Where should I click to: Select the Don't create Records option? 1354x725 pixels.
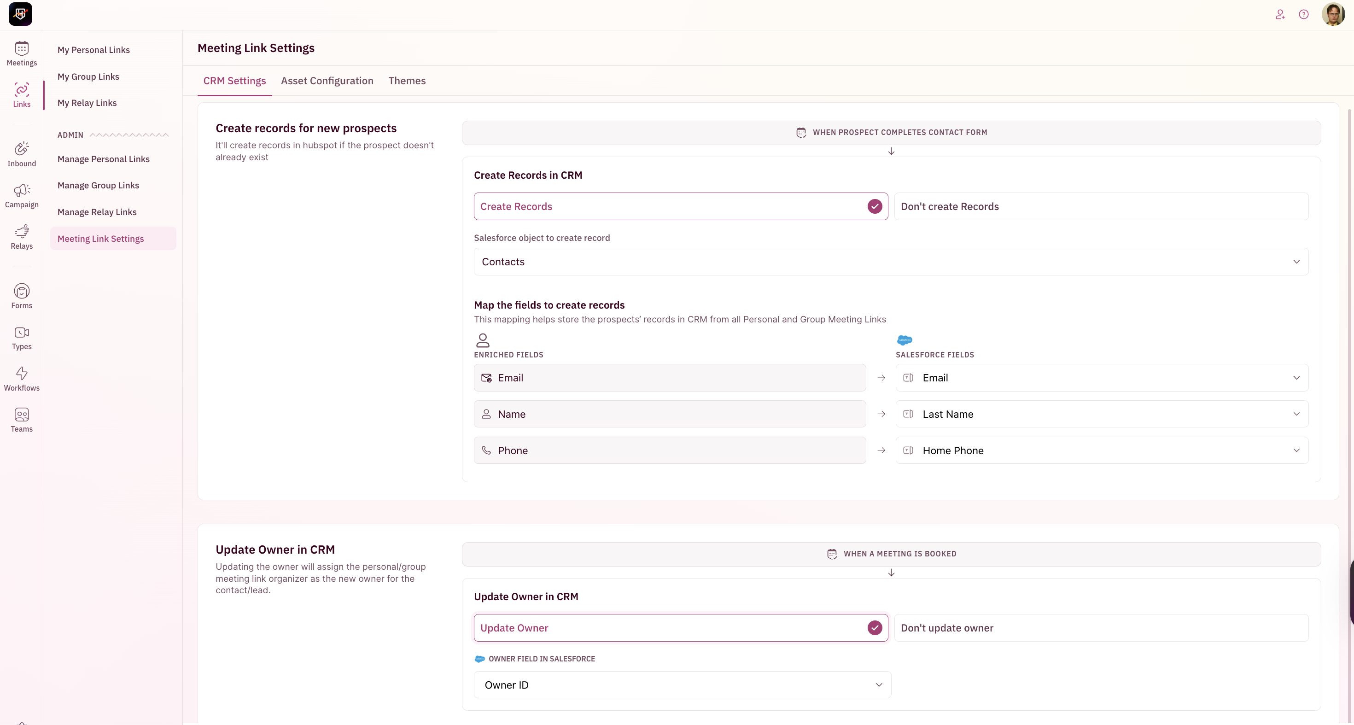(1102, 206)
